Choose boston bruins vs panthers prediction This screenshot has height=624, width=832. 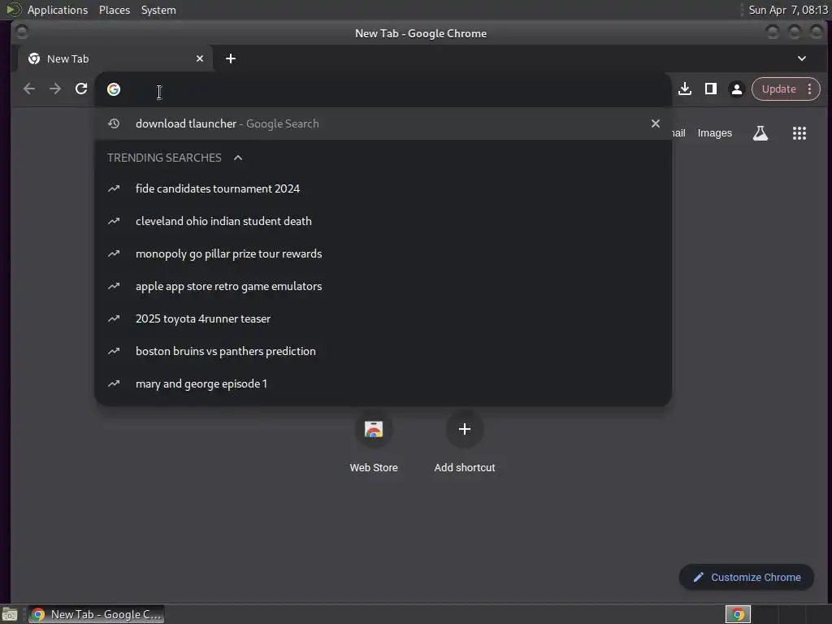383,351
